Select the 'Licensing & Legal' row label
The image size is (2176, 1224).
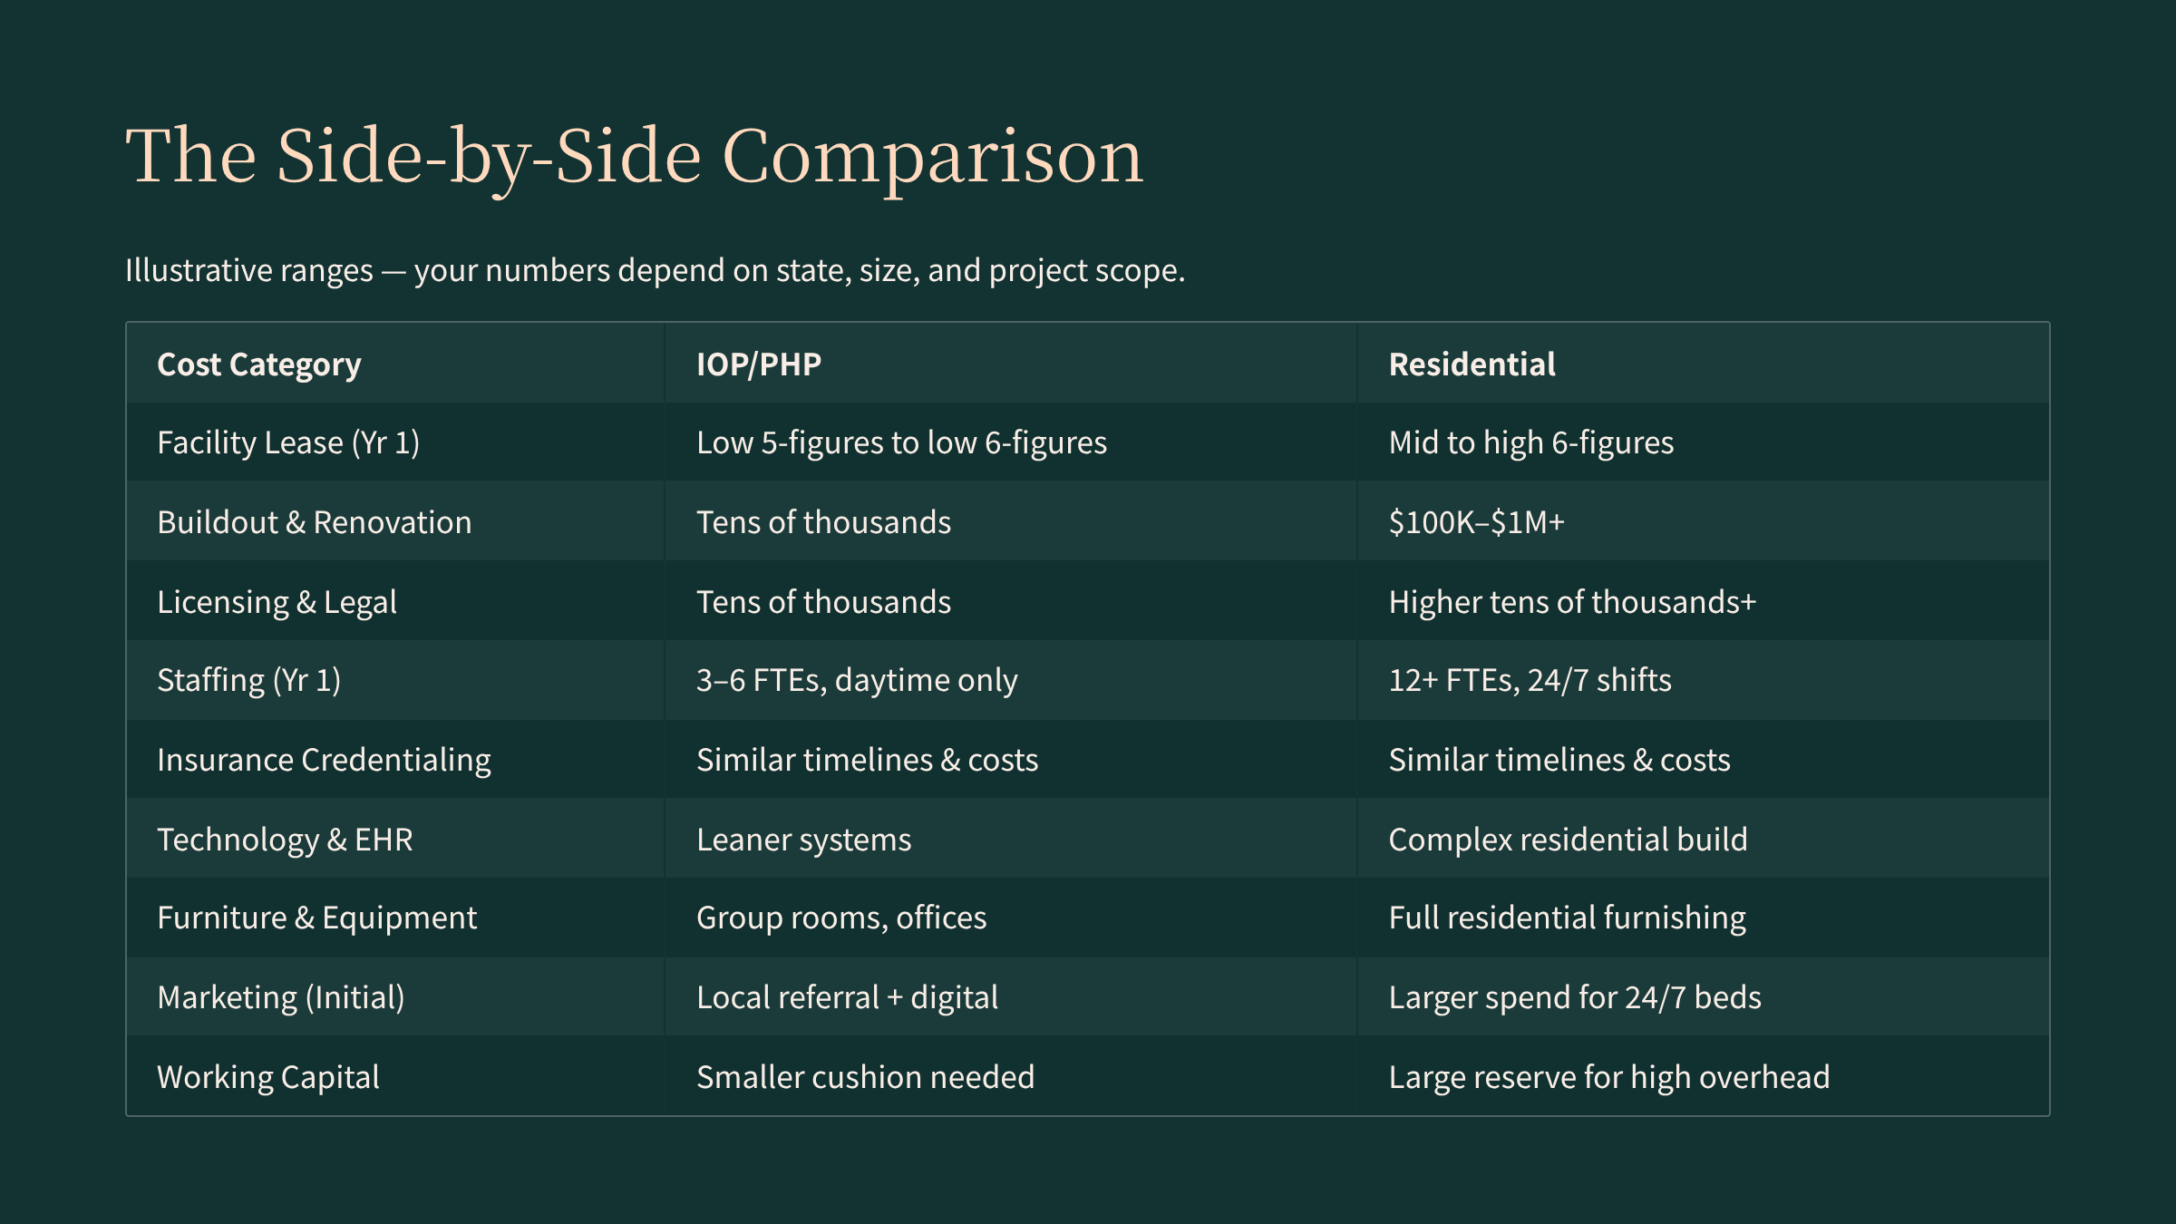point(277,602)
